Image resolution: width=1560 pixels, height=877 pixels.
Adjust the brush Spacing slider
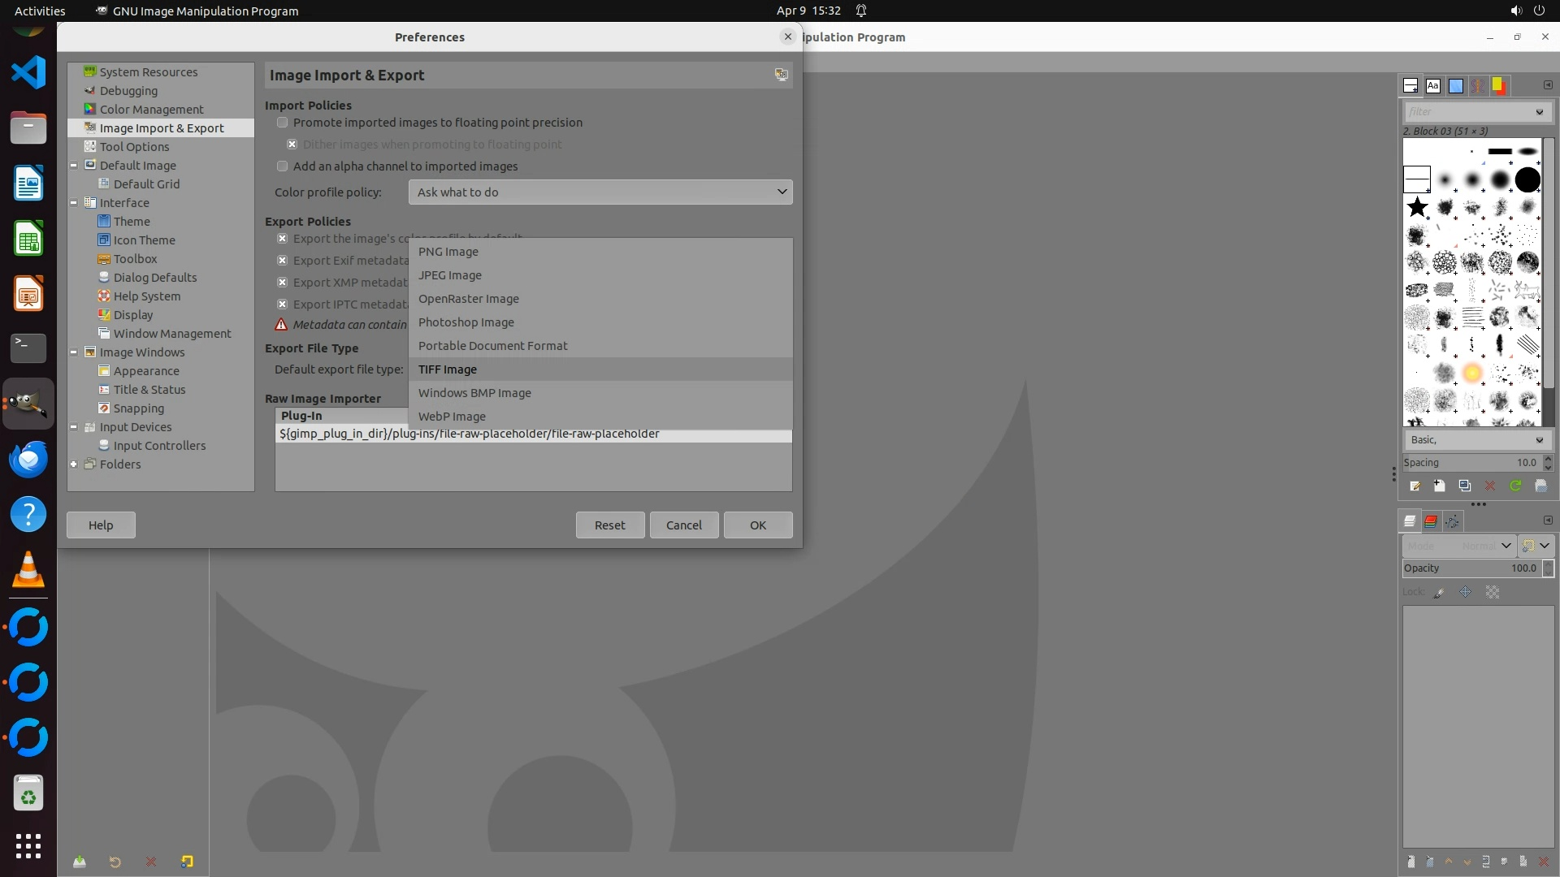pyautogui.click(x=1471, y=463)
